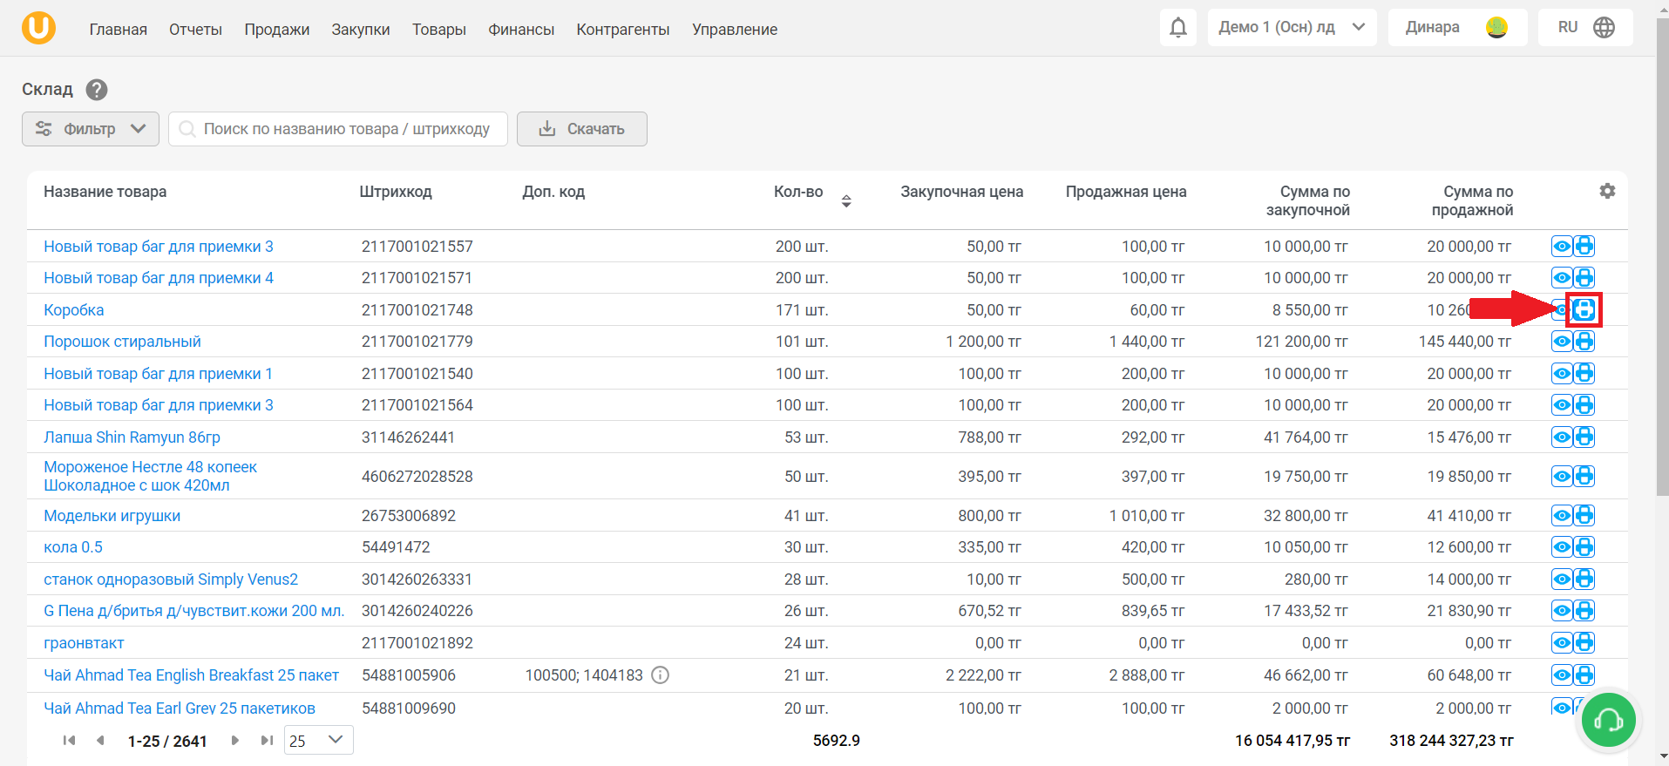Print label for Новый товар баг 4
Screen dimensions: 1669x766
click(x=1584, y=278)
